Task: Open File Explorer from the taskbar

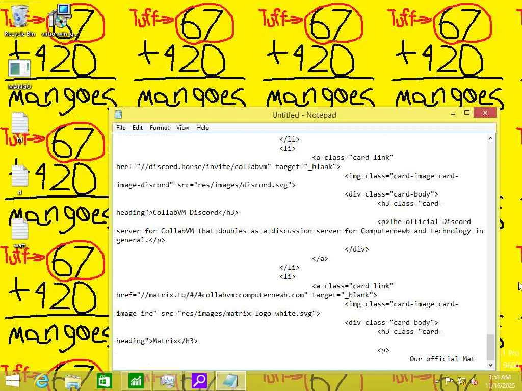Action: point(72,381)
